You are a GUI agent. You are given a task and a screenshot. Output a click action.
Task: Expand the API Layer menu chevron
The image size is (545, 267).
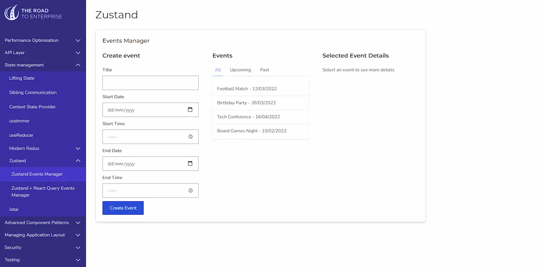tap(78, 53)
